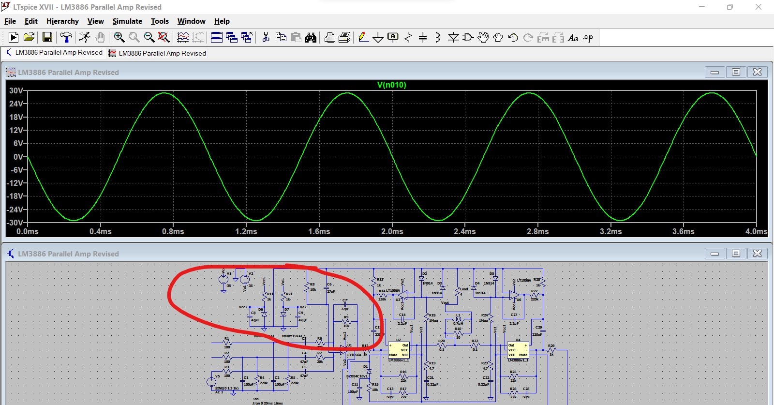The width and height of the screenshot is (774, 405).
Task: Cascade windows using the Cascade icon
Action: point(232,37)
